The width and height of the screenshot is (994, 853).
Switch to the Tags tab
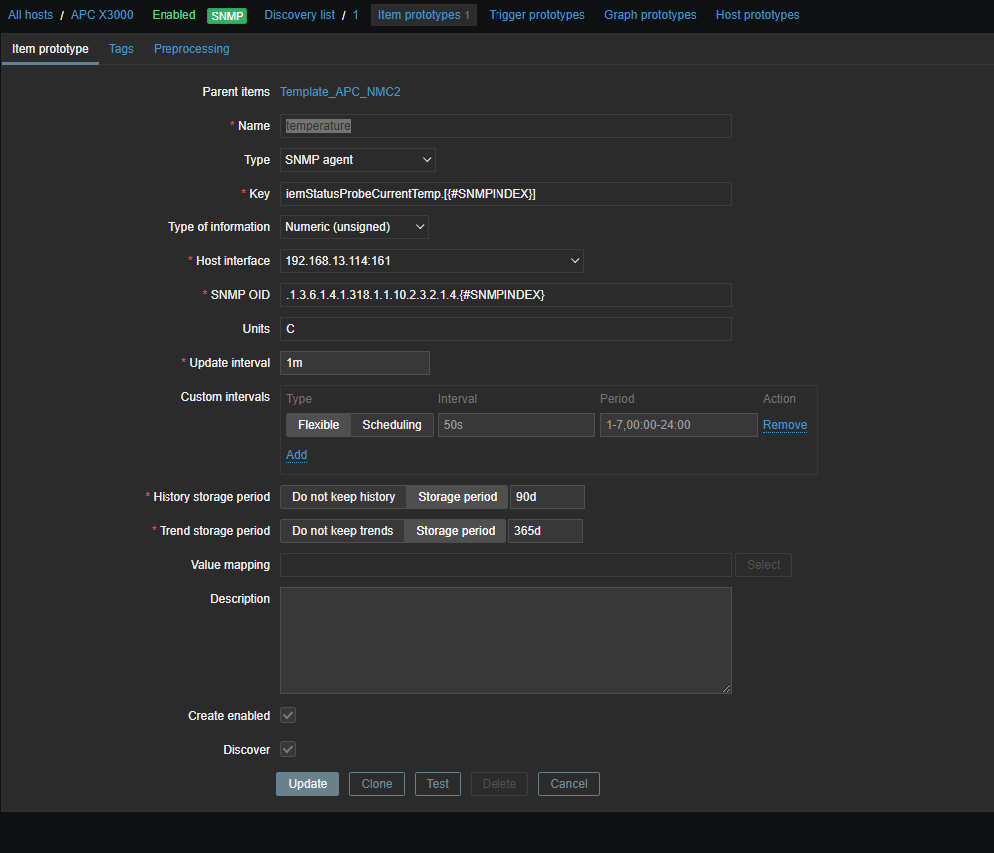pos(121,49)
